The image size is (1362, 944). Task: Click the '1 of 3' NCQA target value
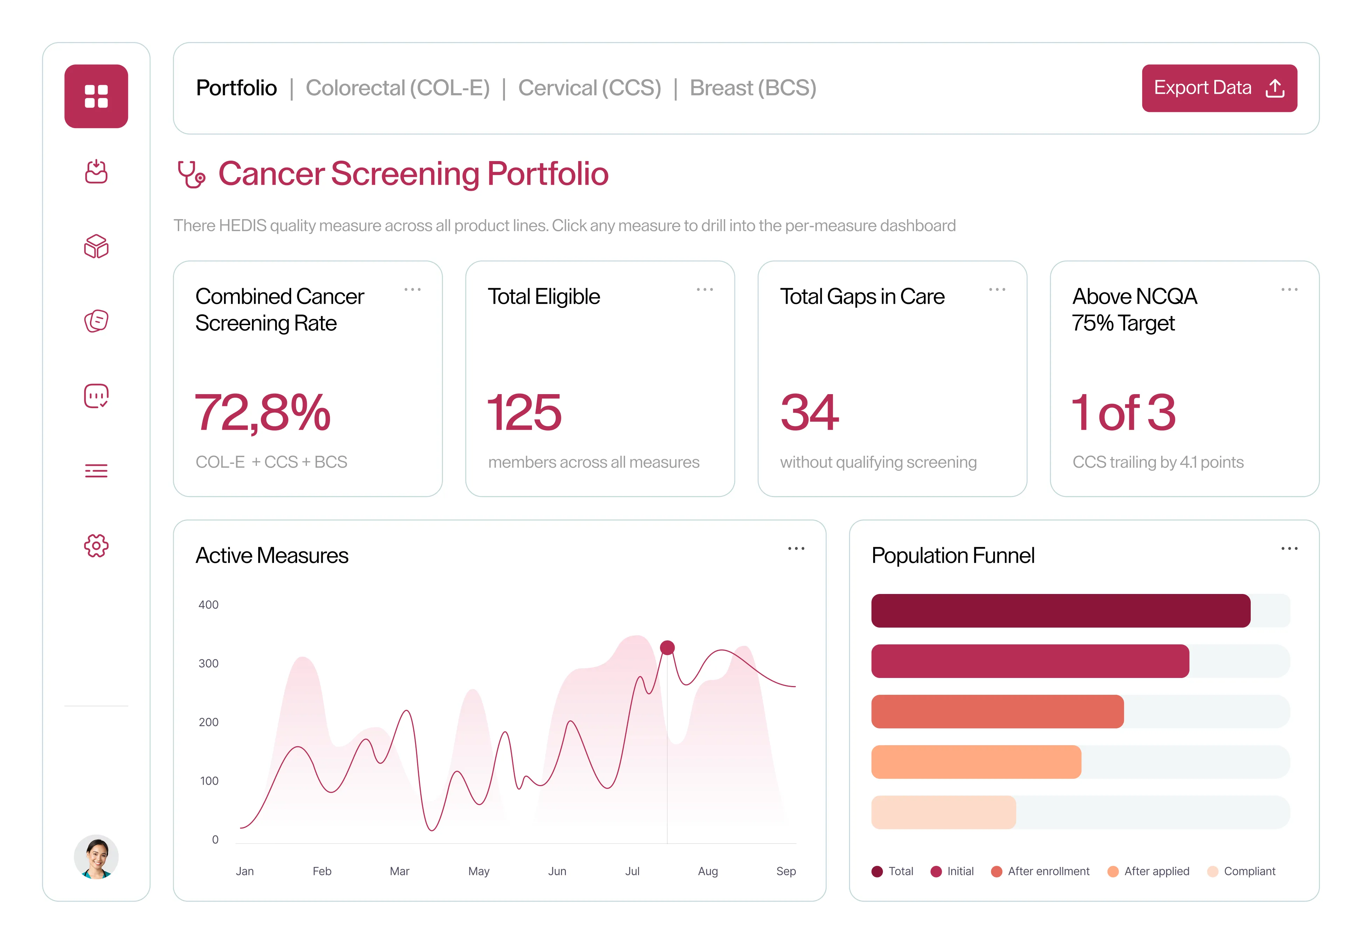click(1124, 413)
